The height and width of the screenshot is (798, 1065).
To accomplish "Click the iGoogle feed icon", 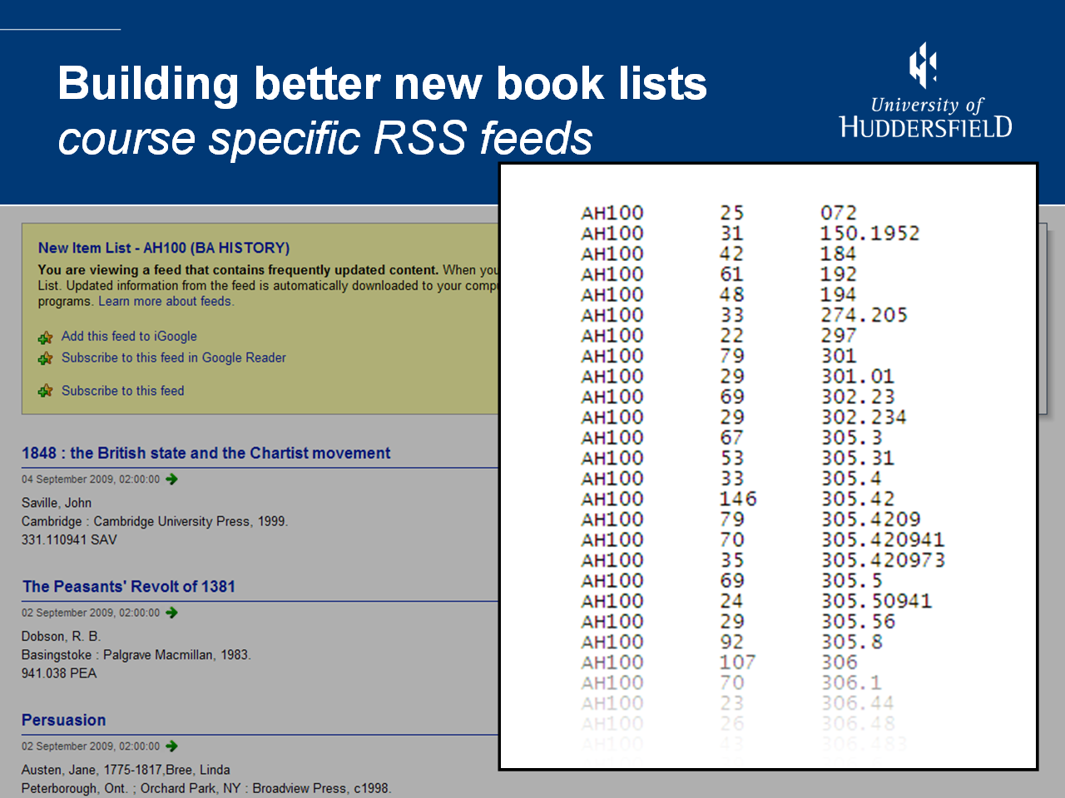I will coord(46,337).
